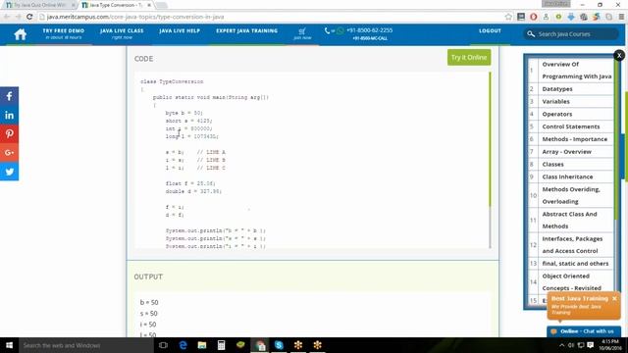Viewport: 628px width, 353px height.
Task: Click the Opera extension icon
Action: click(x=533, y=17)
